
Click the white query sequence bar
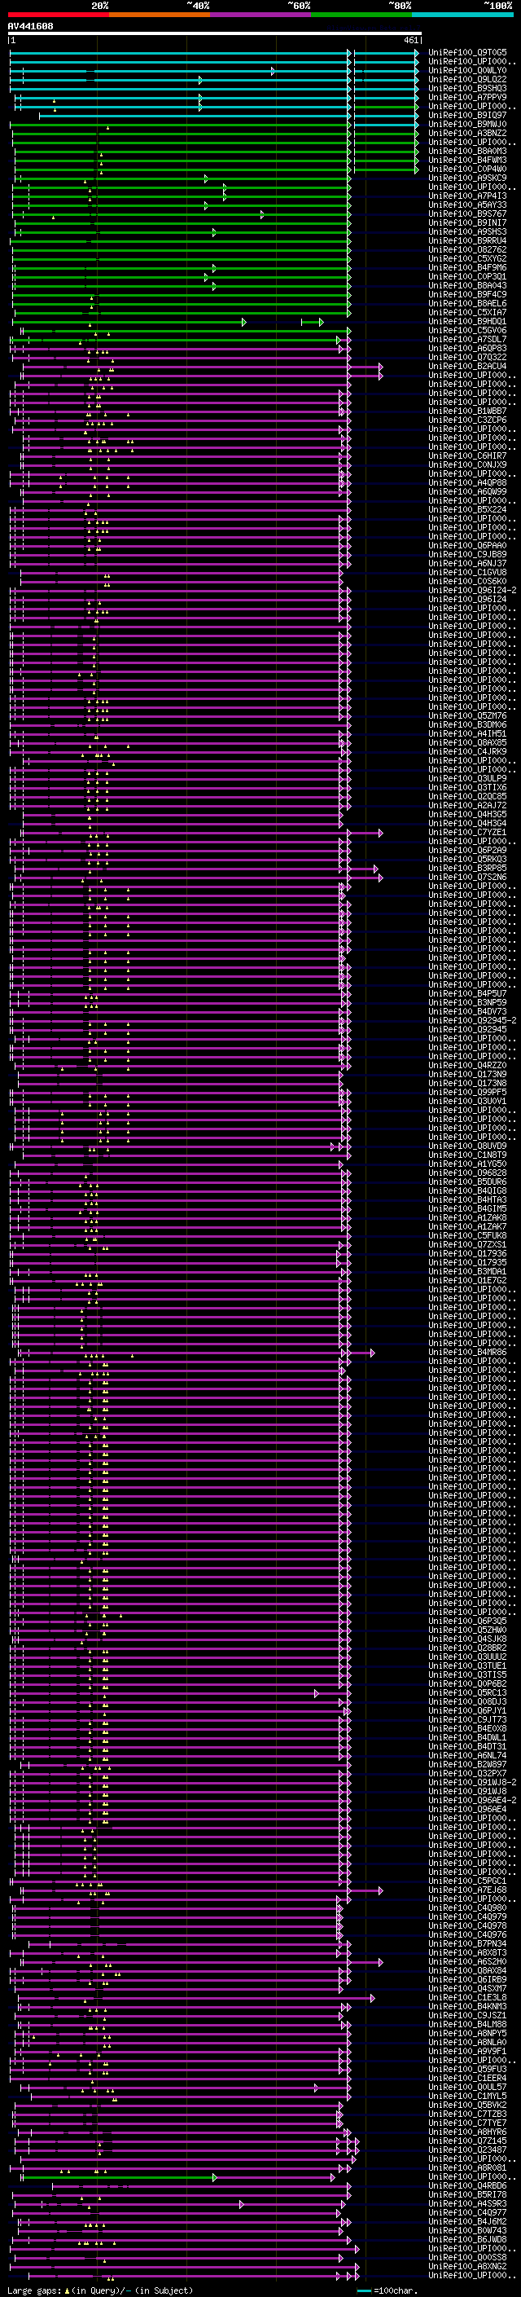pos(215,34)
